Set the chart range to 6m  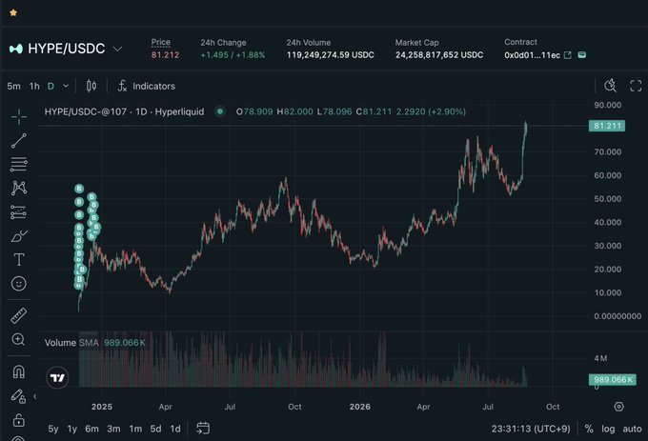click(x=91, y=429)
